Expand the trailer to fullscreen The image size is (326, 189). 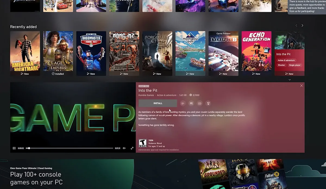tap(132, 148)
